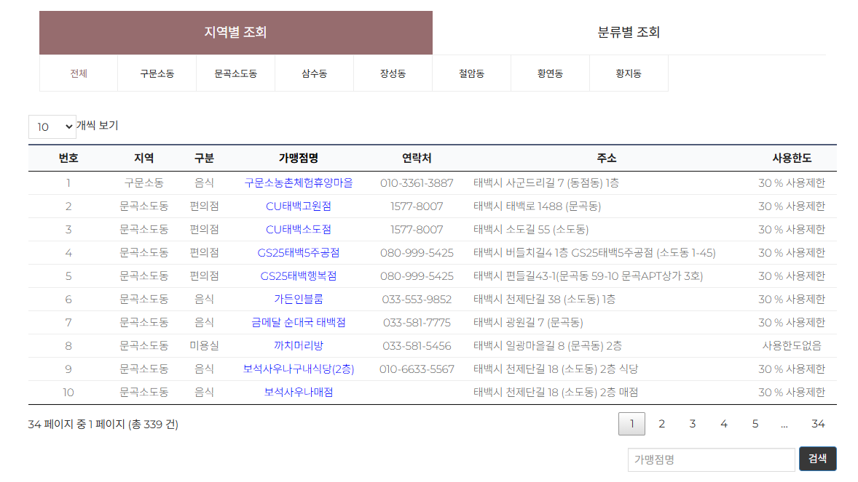The height and width of the screenshot is (482, 858).
Task: Open 가든인블룸 store link
Action: pos(298,300)
